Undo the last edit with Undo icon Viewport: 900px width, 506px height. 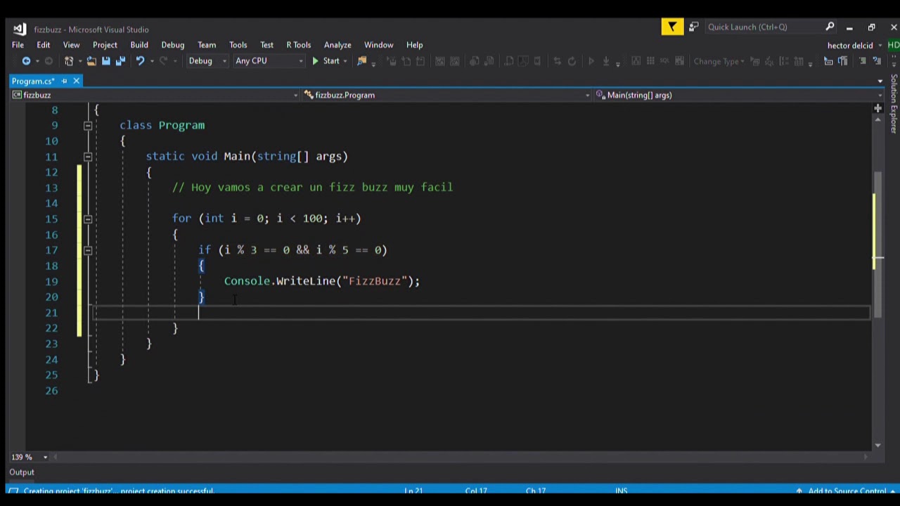point(140,61)
